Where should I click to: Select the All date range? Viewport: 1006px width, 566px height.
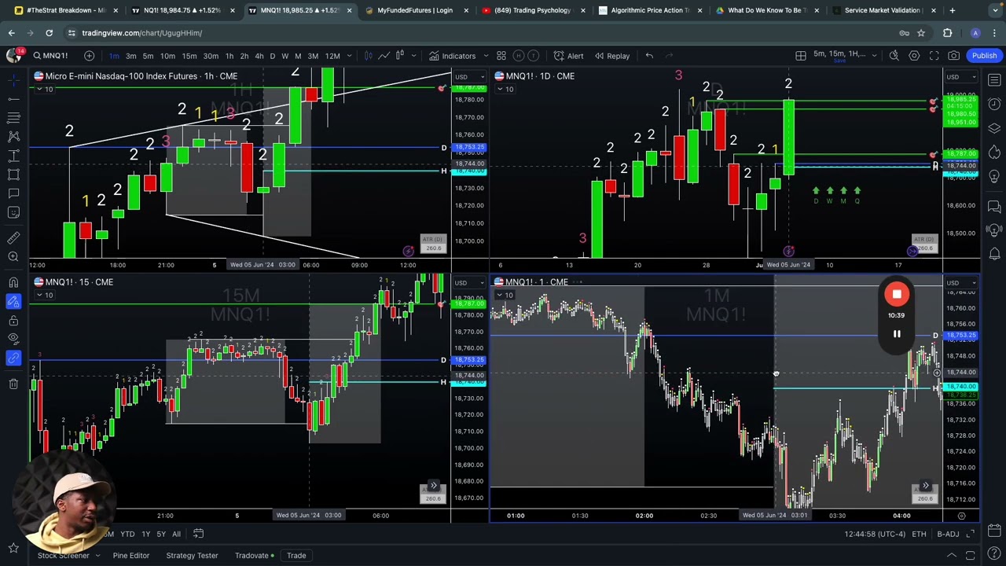point(176,534)
